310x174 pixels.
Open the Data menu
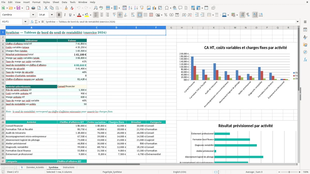pos(65,2)
